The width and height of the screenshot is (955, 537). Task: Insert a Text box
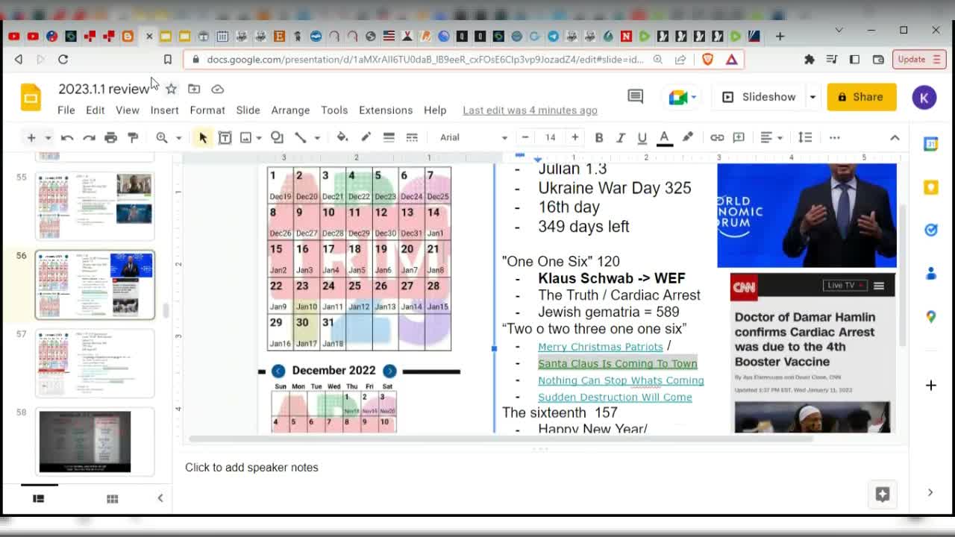click(x=225, y=137)
